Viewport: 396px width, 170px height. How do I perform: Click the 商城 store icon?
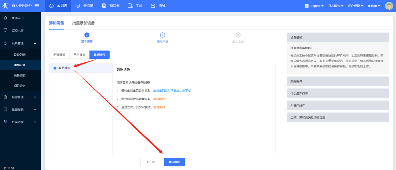[153, 6]
